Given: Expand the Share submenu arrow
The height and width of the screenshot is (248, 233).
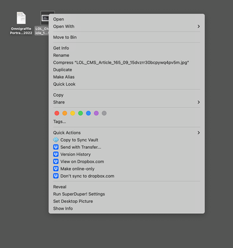Looking at the screenshot, I should [x=199, y=102].
